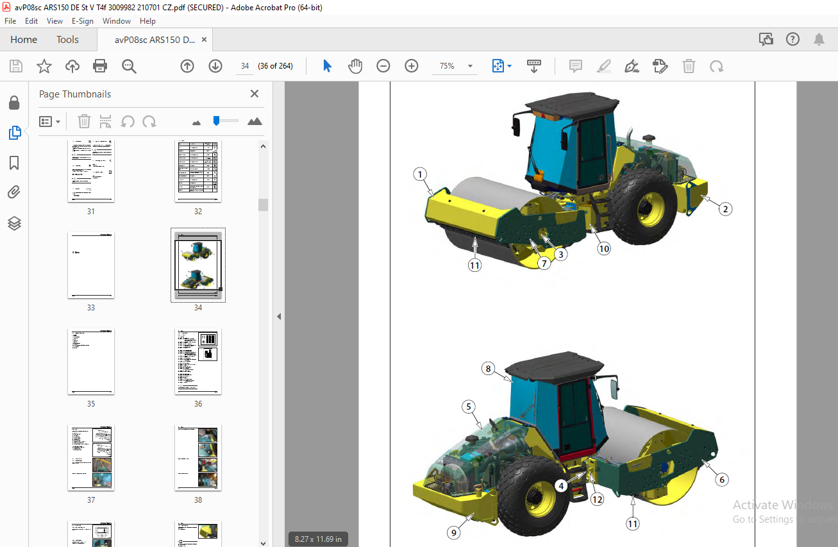Rotate the page with toolbar rotate icon
The width and height of the screenshot is (838, 547).
(x=717, y=66)
